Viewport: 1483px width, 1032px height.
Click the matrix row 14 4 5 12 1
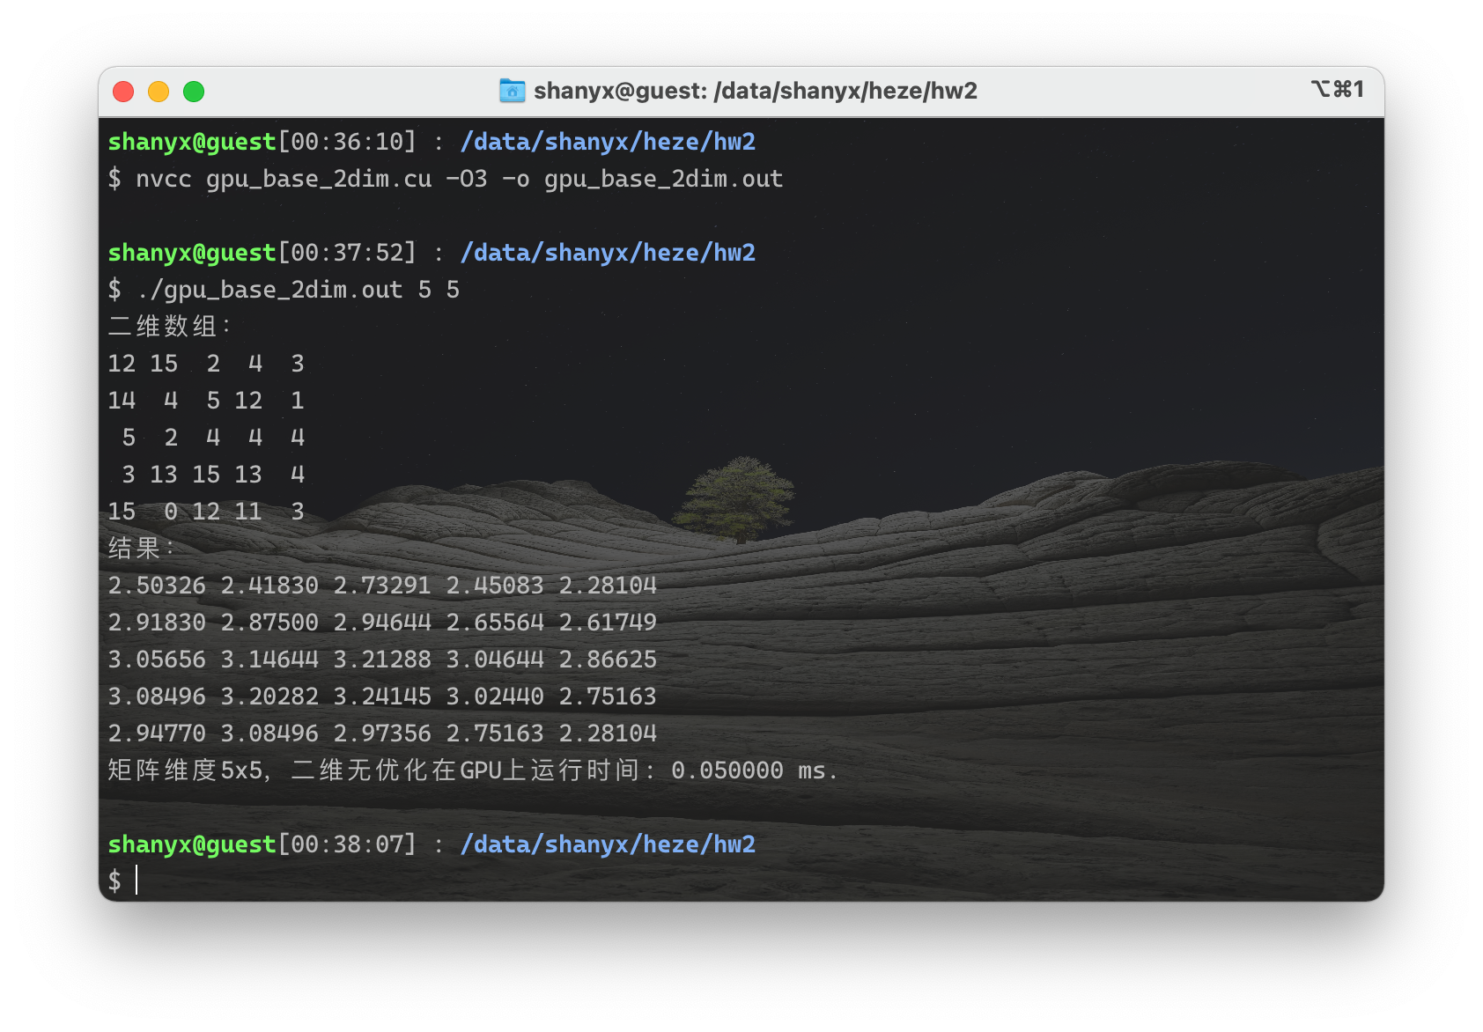pos(206,401)
